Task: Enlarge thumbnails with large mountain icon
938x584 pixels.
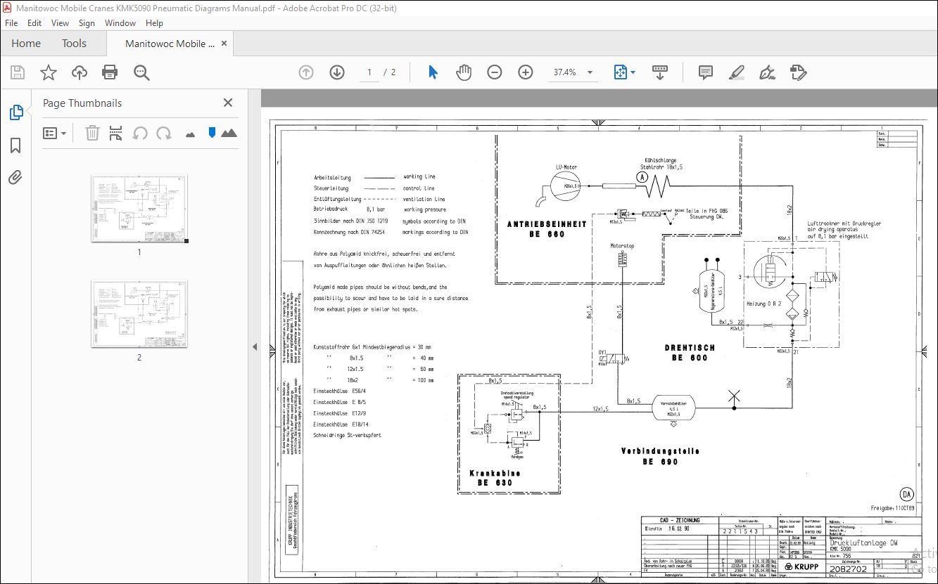Action: pyautogui.click(x=229, y=133)
